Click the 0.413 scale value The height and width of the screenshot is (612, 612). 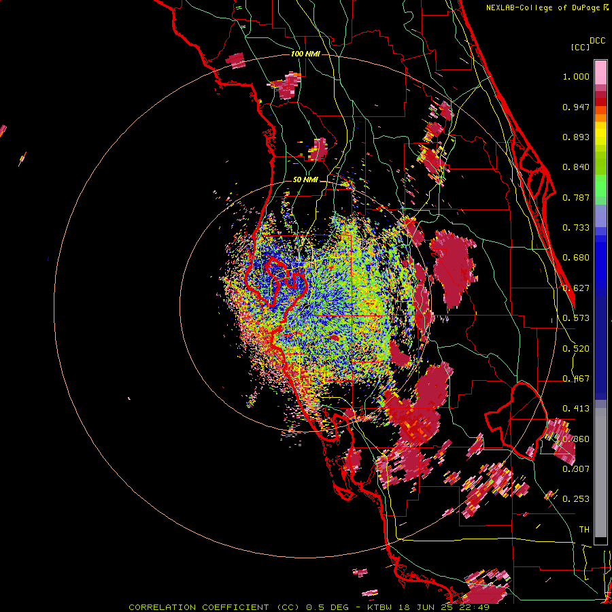click(x=576, y=409)
